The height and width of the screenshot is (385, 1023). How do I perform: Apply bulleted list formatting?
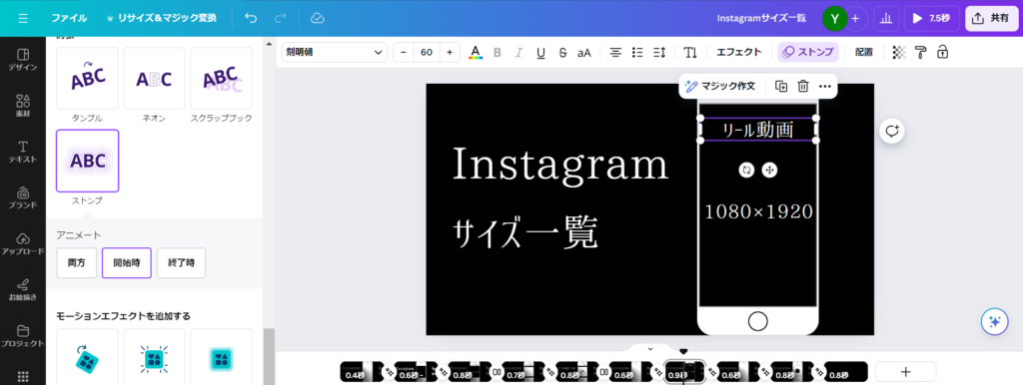(x=637, y=53)
